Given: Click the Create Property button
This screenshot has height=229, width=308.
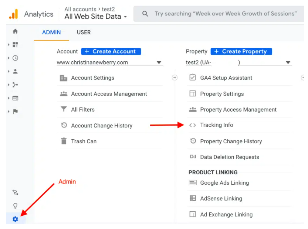Looking at the screenshot, I should pyautogui.click(x=241, y=51).
